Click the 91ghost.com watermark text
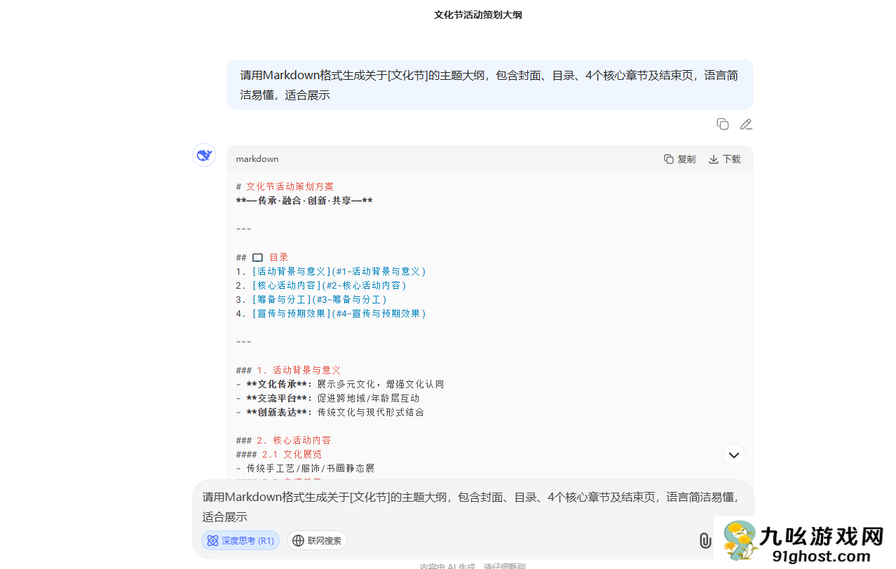 pos(821,556)
